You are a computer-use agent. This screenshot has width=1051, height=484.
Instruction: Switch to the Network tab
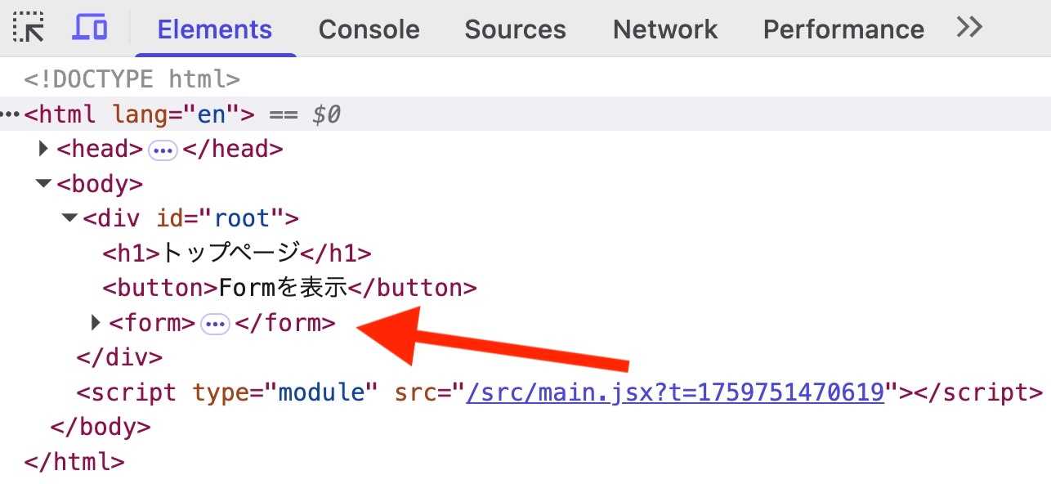coord(665,29)
